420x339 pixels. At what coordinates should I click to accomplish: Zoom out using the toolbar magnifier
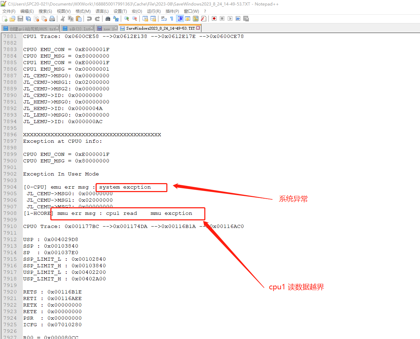coord(135,19)
